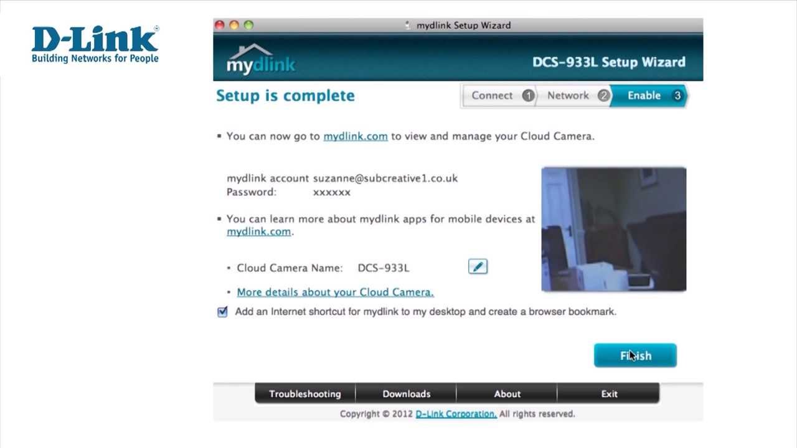The width and height of the screenshot is (797, 448).
Task: Open mydlink.com link about mobile apps
Action: coord(258,231)
